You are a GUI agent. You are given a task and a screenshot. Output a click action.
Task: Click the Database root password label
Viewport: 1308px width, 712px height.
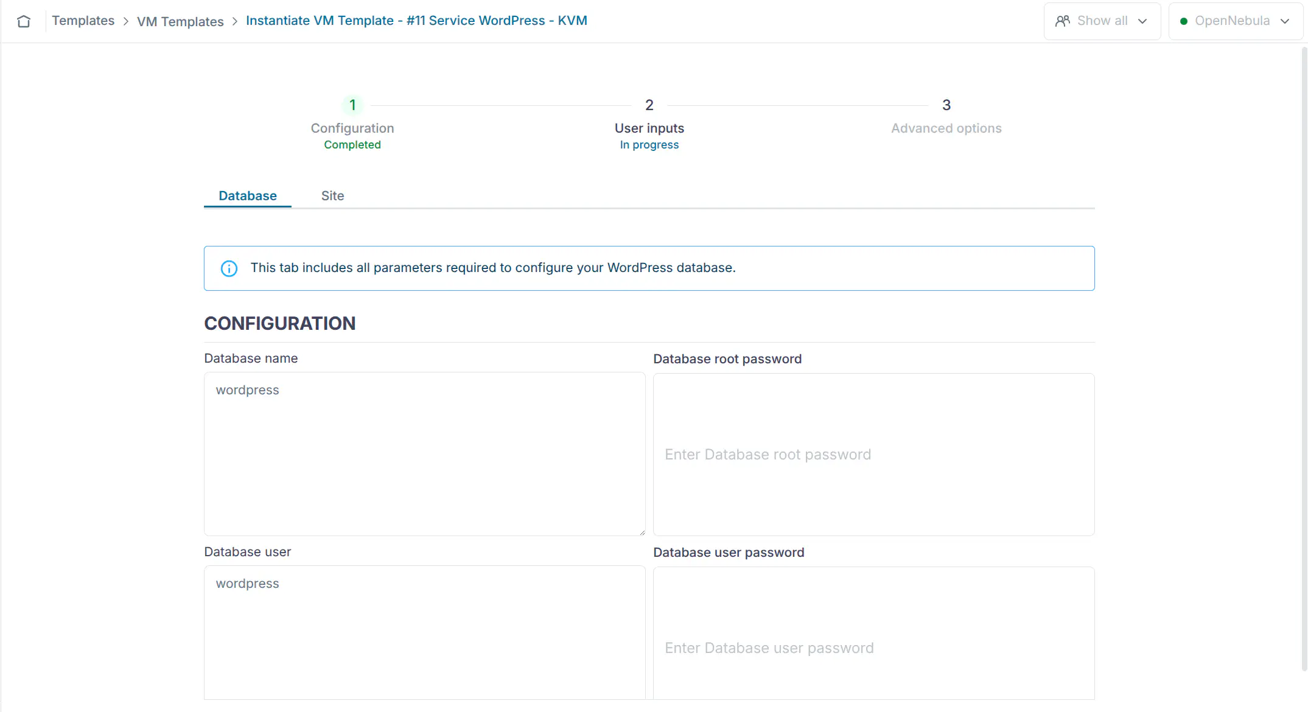pos(727,359)
